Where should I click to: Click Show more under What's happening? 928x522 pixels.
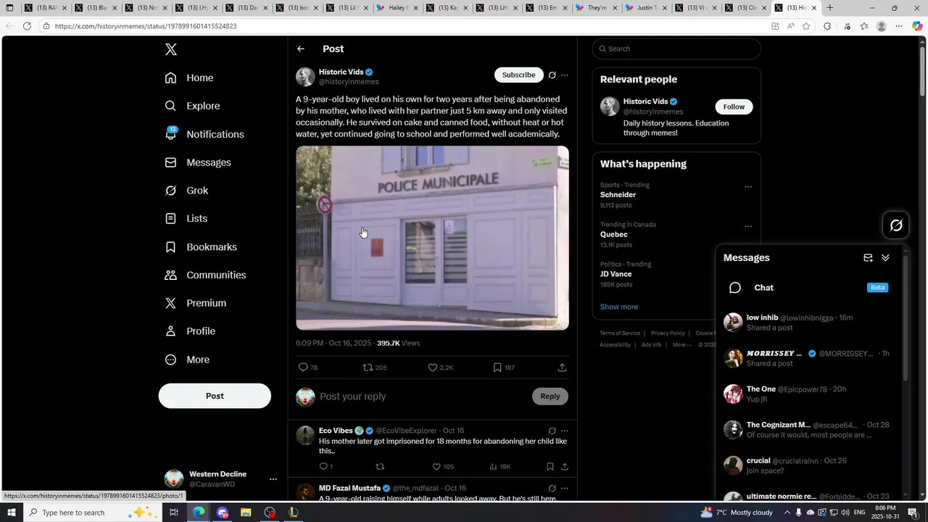click(618, 307)
